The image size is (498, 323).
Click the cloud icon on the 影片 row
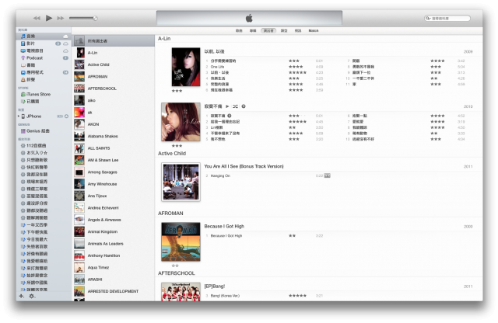65,43
